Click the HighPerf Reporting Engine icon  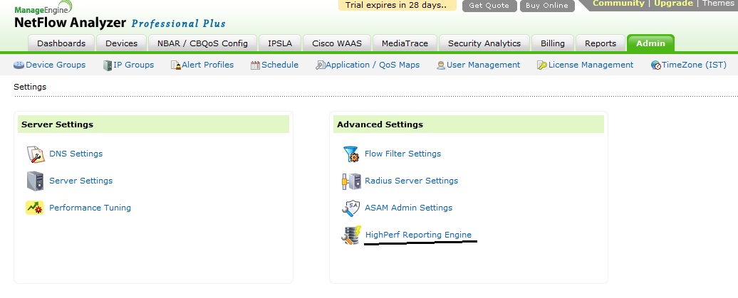pos(351,235)
